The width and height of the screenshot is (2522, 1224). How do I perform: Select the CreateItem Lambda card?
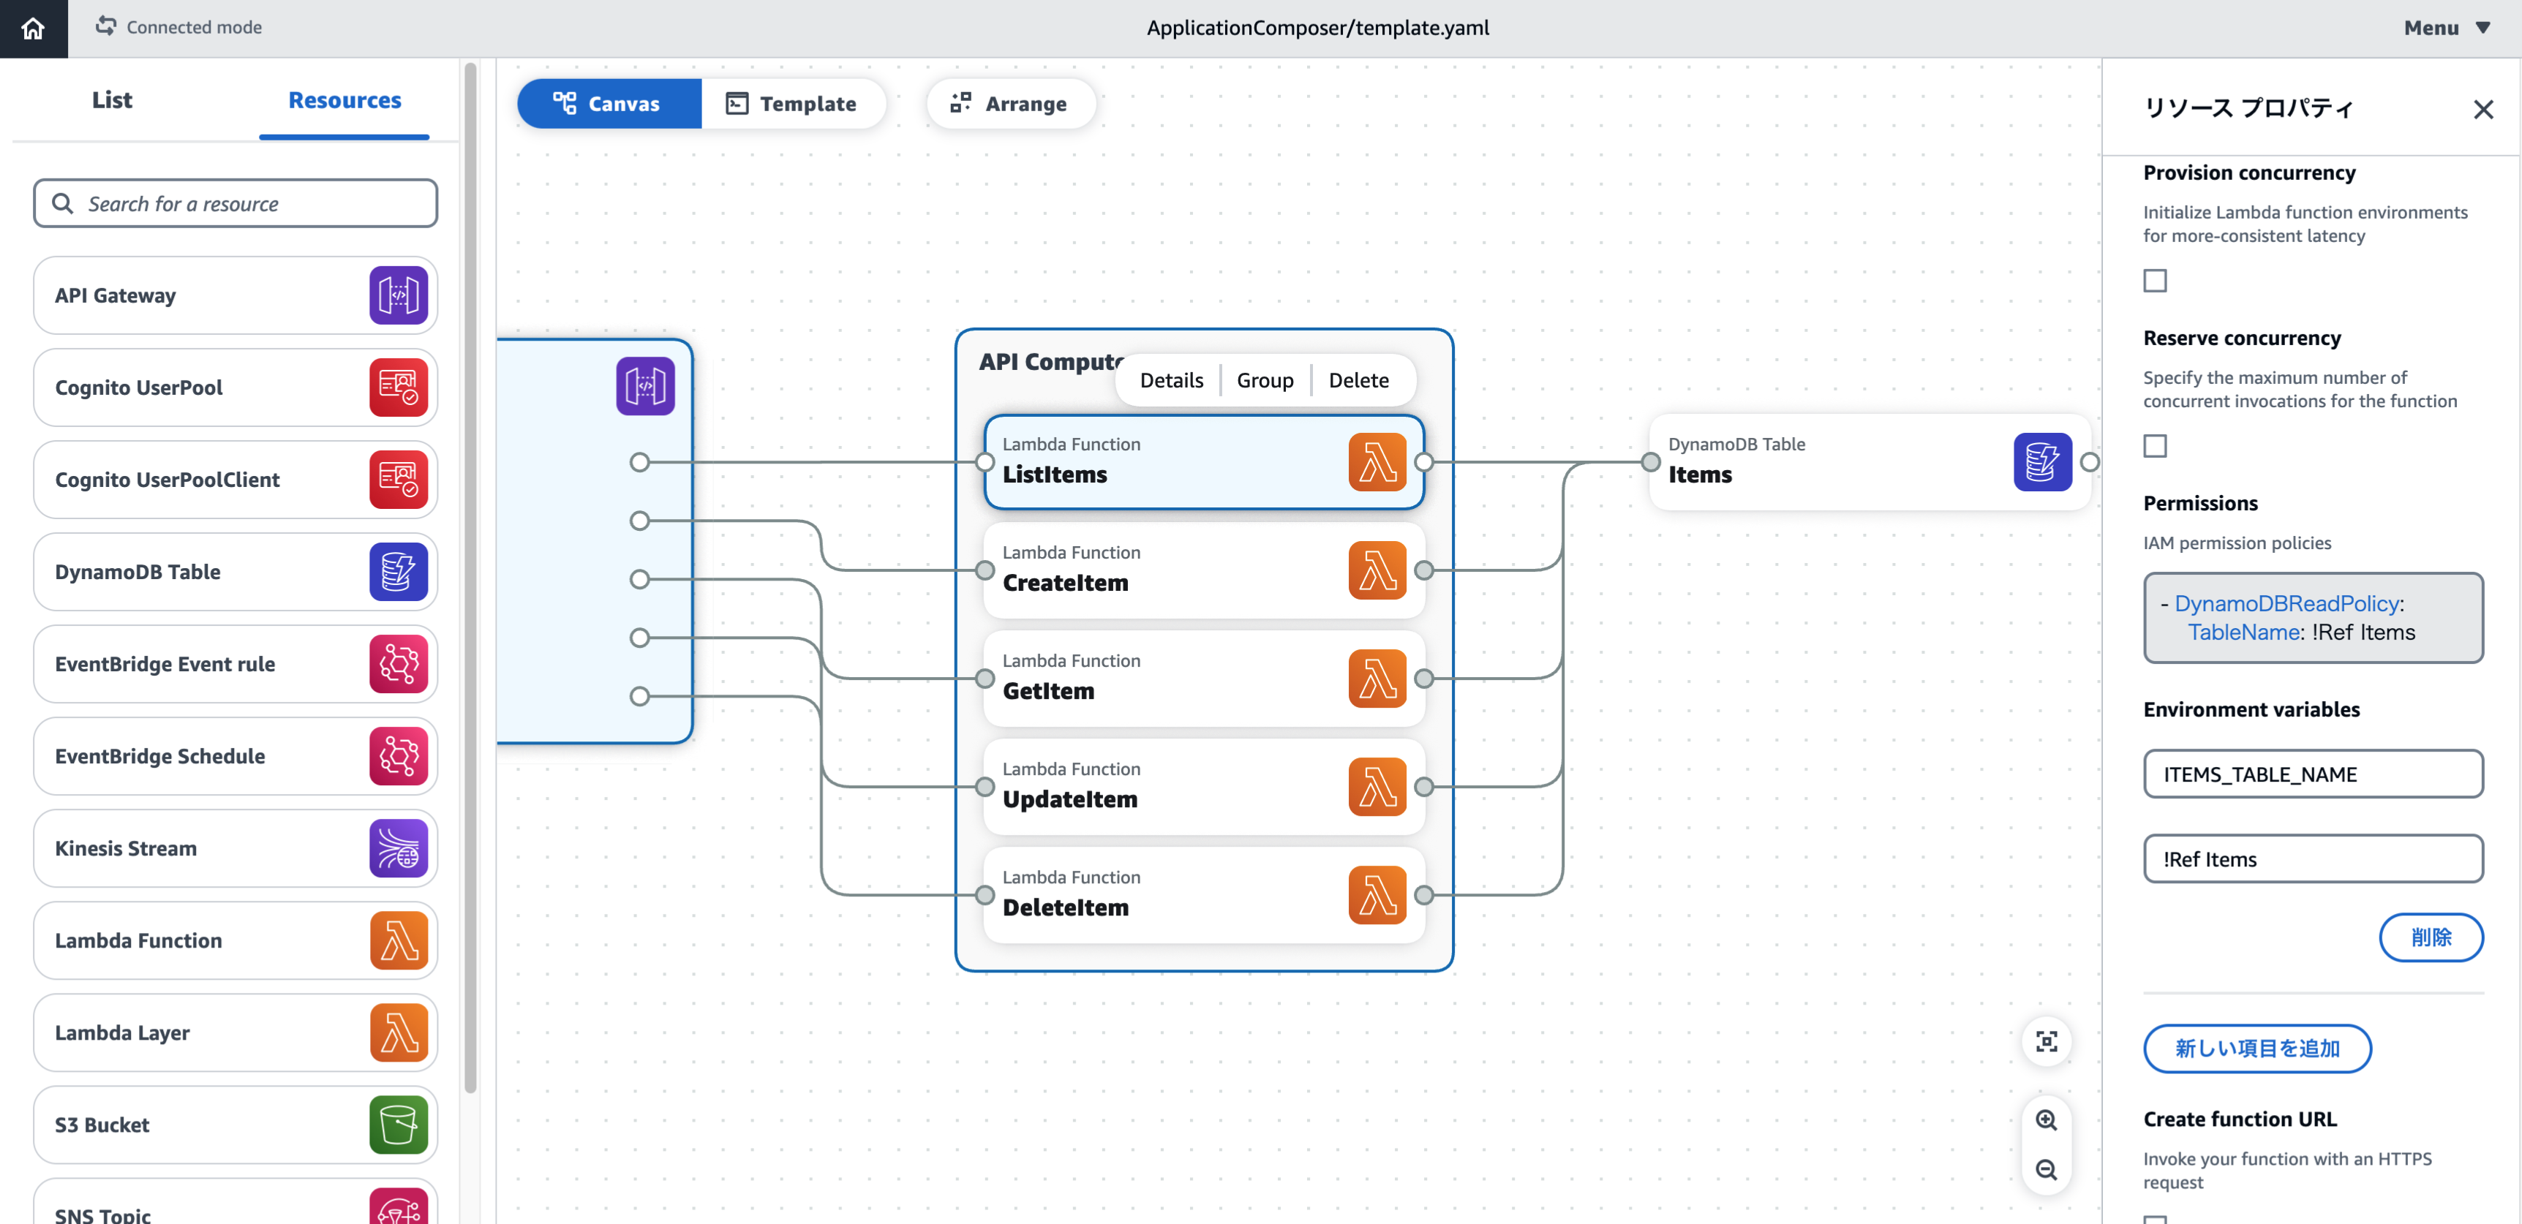1203,570
